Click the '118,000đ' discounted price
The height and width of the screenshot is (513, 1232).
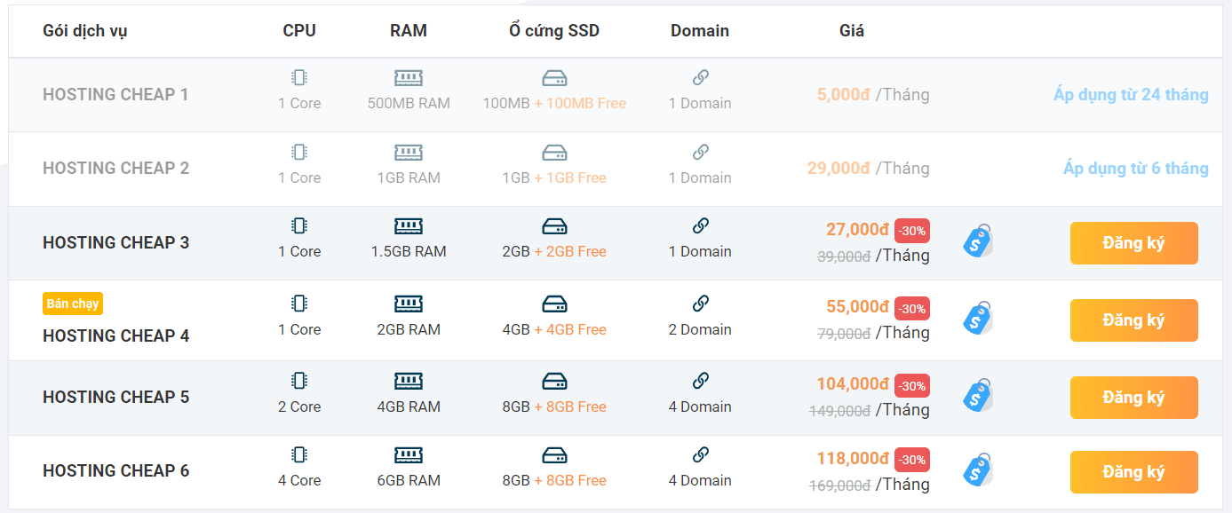tap(853, 459)
